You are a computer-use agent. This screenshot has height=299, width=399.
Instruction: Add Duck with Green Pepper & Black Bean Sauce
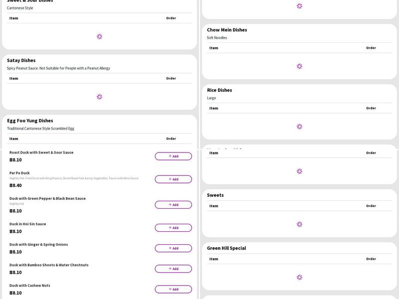[173, 204]
